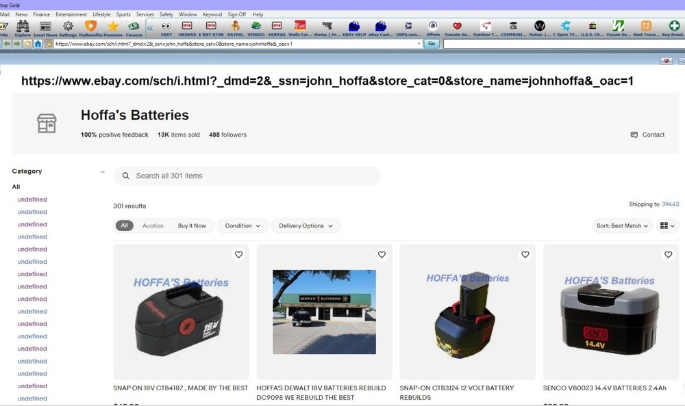Open the SNAP ON 18V CTB4187 listing title
The image size is (685, 406).
coord(180,388)
